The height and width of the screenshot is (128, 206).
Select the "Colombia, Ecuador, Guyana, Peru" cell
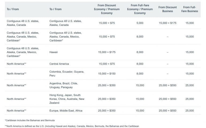67,73
